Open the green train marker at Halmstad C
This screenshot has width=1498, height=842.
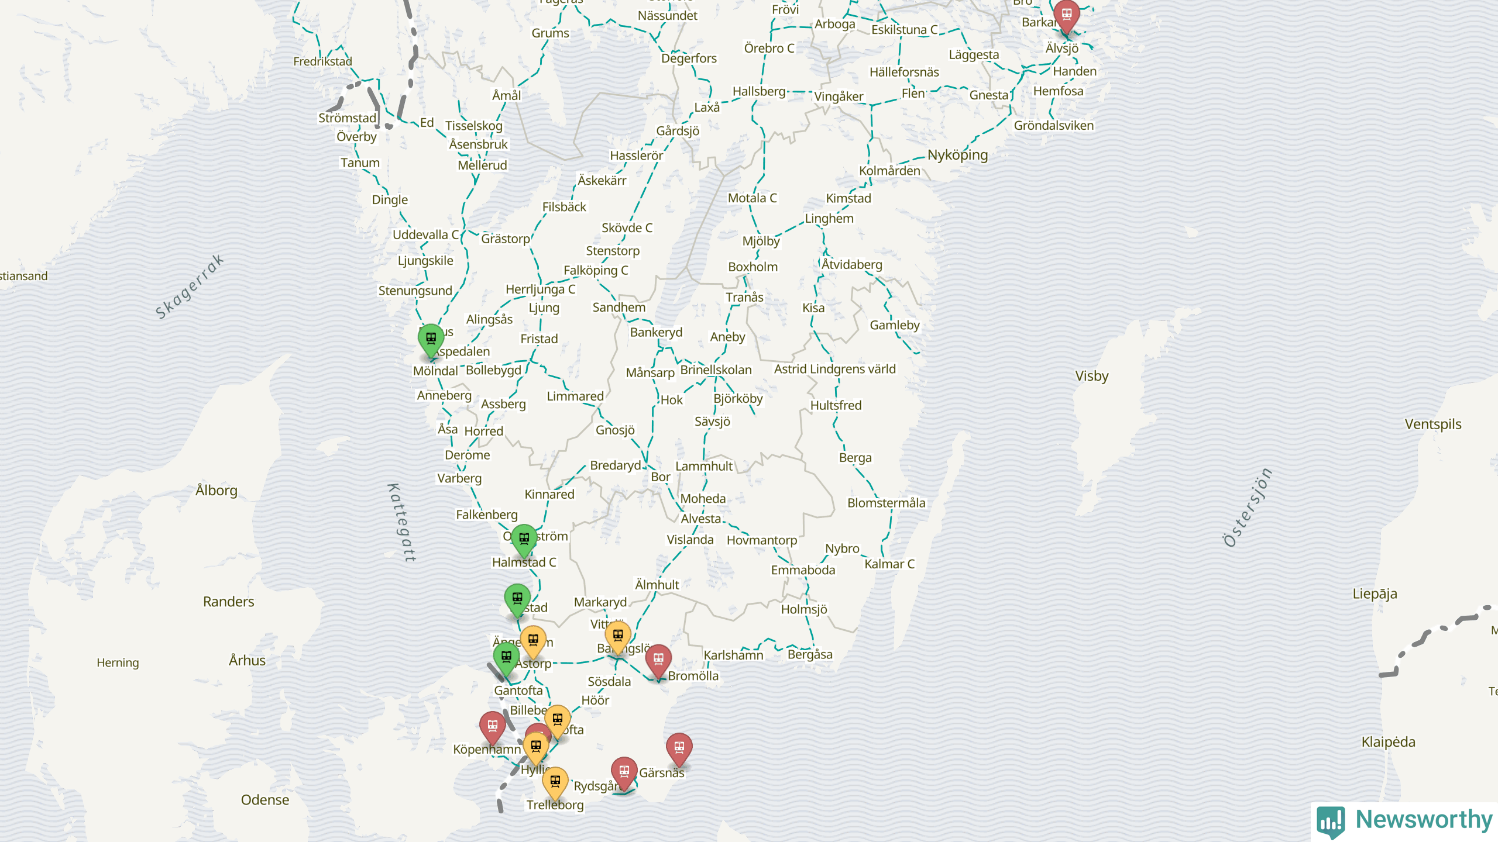pyautogui.click(x=524, y=538)
